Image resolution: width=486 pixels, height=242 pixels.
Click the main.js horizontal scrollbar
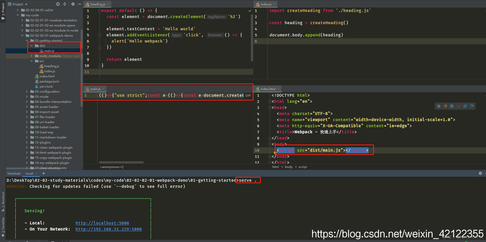(x=121, y=162)
